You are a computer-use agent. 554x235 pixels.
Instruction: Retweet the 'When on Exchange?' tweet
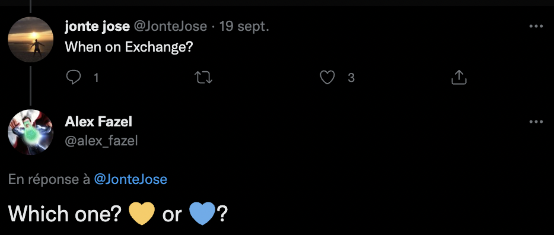point(204,77)
